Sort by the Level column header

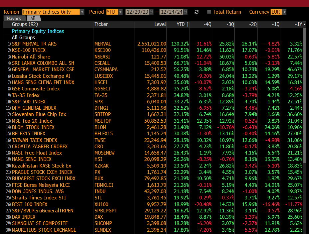[160, 24]
